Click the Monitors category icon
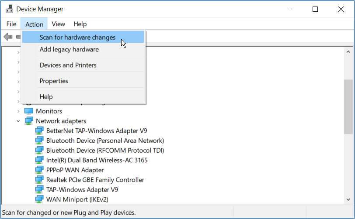 (x=29, y=111)
